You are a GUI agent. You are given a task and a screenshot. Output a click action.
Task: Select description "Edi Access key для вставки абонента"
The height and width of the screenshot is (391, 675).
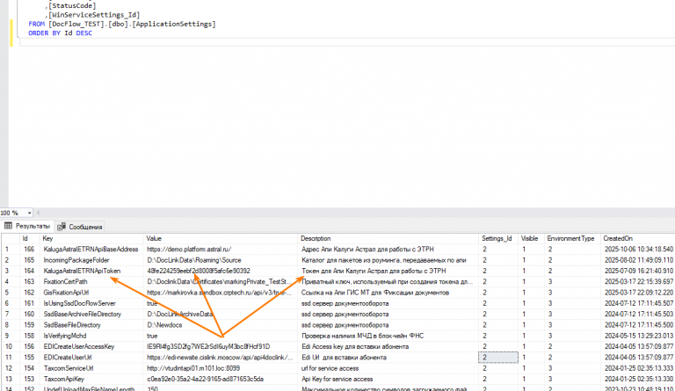click(388, 346)
